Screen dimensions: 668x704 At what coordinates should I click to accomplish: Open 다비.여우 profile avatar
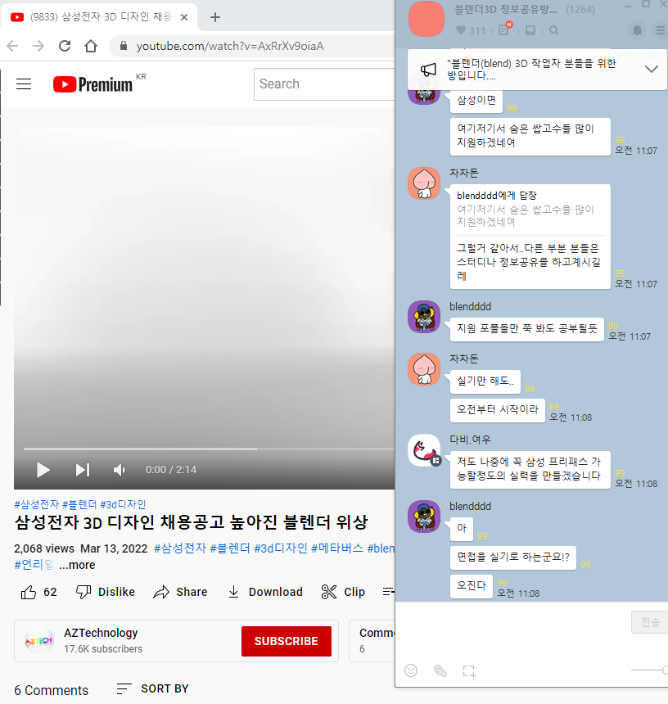pyautogui.click(x=424, y=450)
